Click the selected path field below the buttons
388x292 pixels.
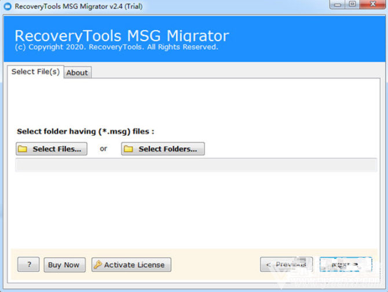pos(196,165)
